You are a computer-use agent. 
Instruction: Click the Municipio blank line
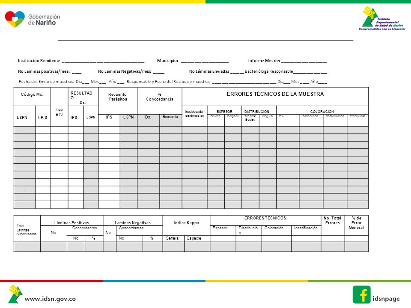click(x=205, y=62)
